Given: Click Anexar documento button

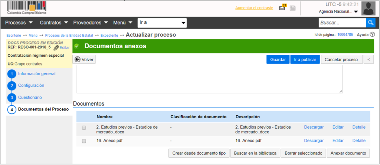Looking at the screenshot, I should point(348,153).
